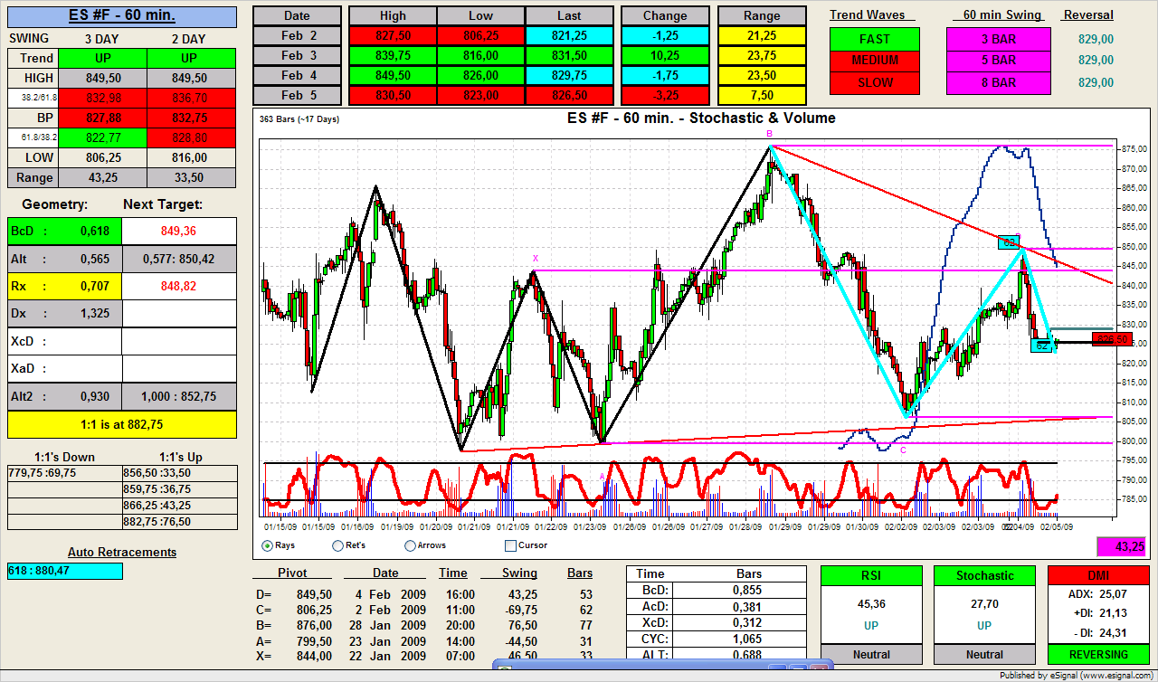Click the Feb 5 change value -3,25

pyautogui.click(x=665, y=95)
